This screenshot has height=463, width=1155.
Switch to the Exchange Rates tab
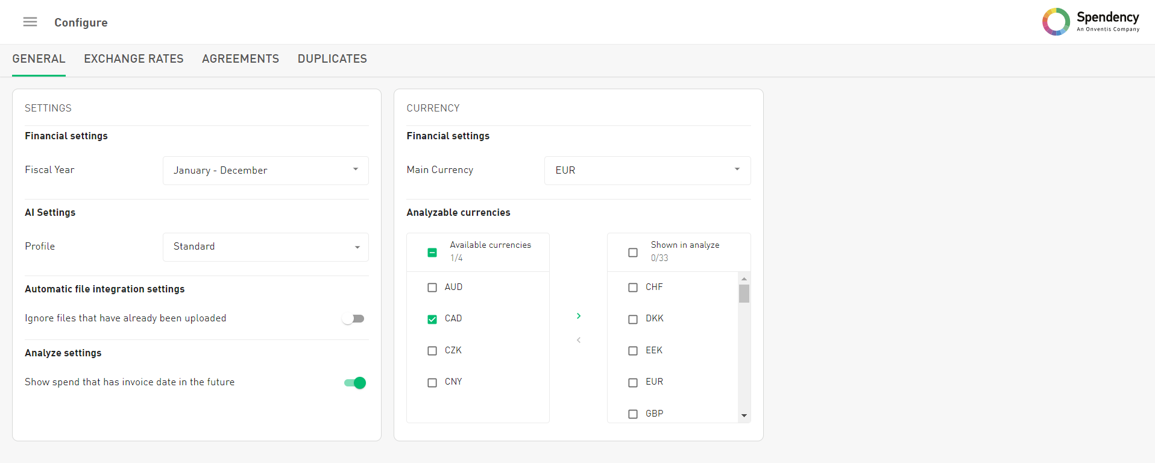click(134, 59)
